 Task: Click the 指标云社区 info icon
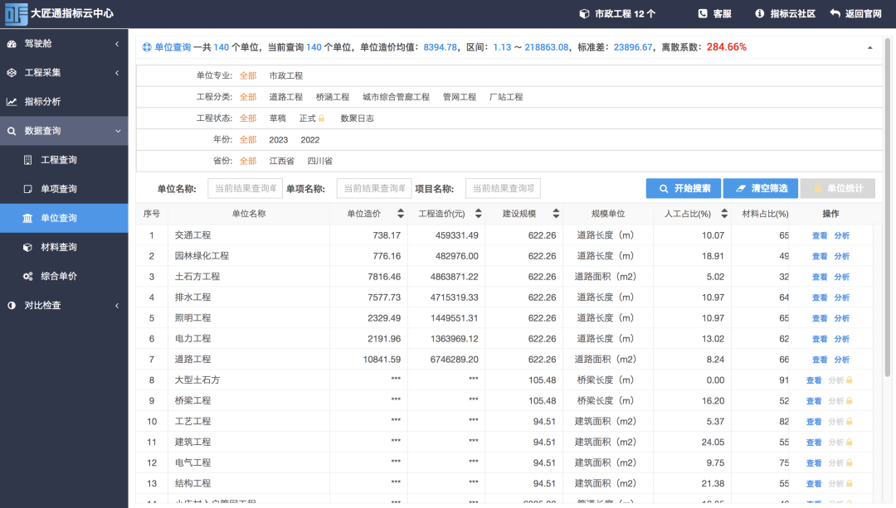pos(759,14)
